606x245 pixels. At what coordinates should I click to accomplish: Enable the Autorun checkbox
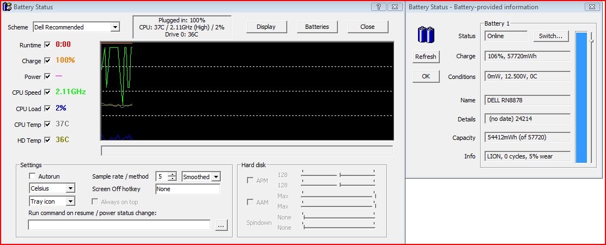[33, 176]
